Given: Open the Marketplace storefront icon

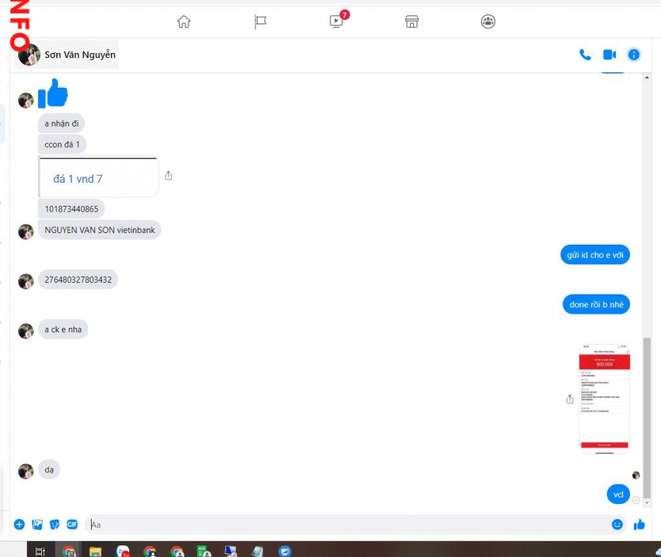Looking at the screenshot, I should (x=412, y=22).
